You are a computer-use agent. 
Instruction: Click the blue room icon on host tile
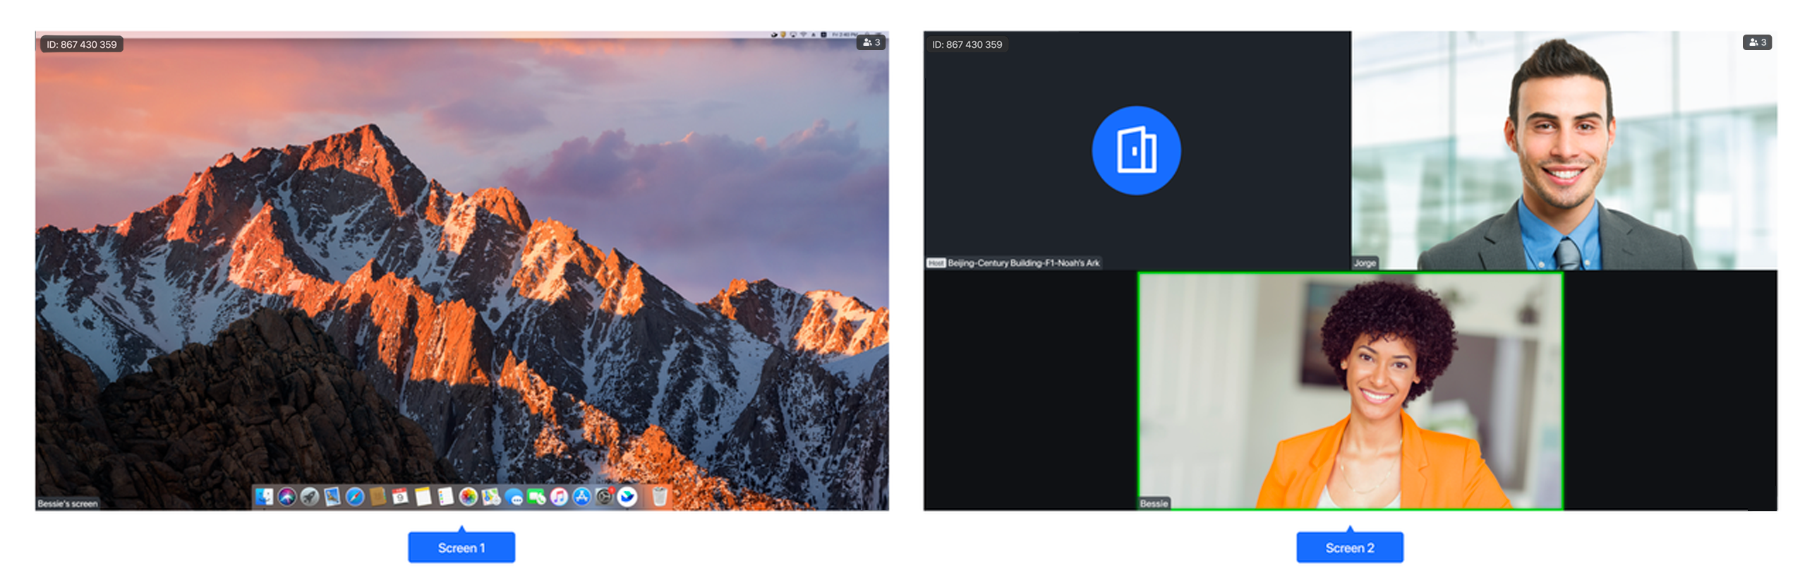click(x=1135, y=150)
